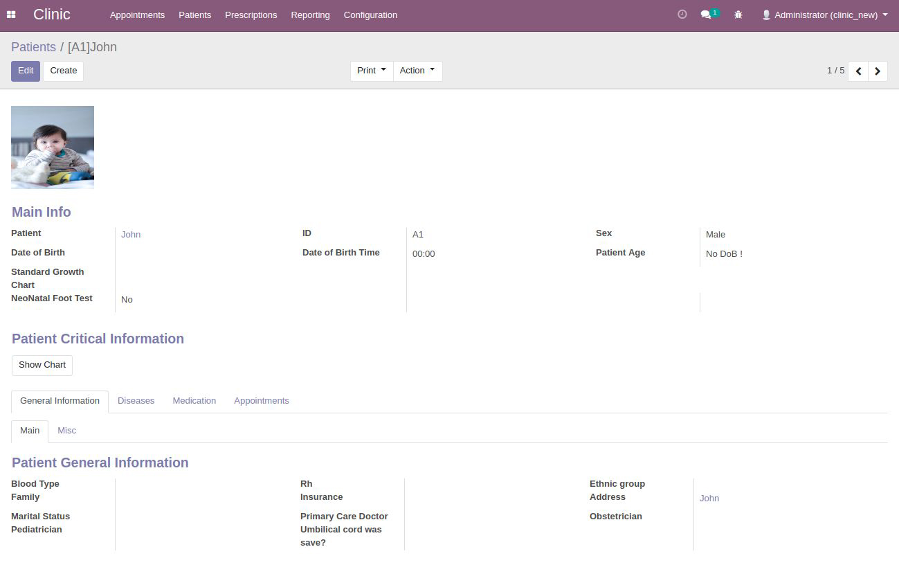Go to next patient record arrow

(878, 71)
